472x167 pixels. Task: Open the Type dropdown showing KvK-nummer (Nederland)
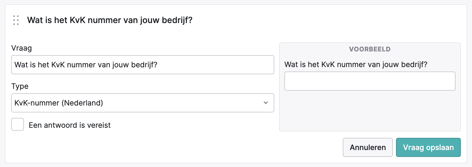coord(142,103)
